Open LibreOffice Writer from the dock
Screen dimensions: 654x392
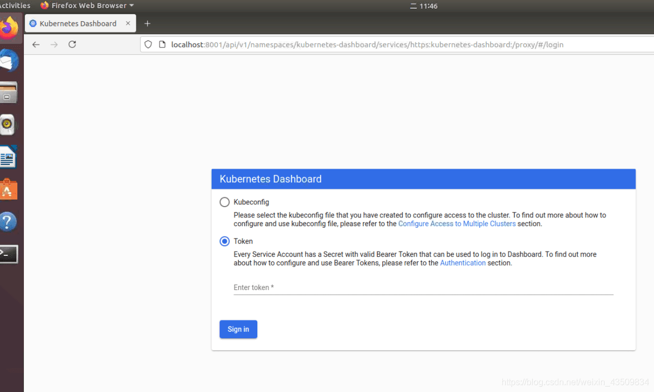tap(8, 158)
